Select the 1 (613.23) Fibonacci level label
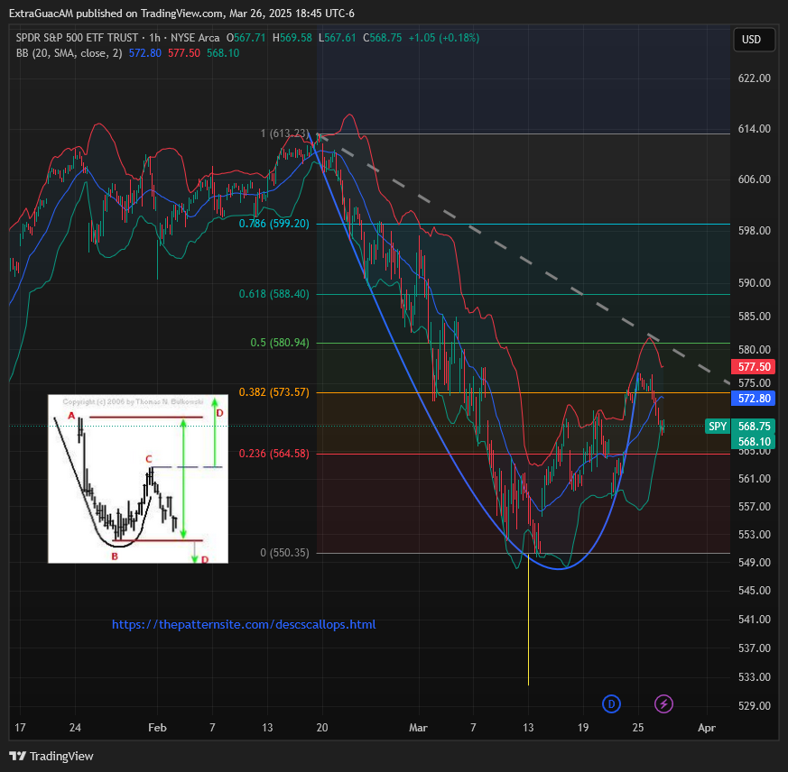Image resolution: width=788 pixels, height=772 pixels. (284, 133)
